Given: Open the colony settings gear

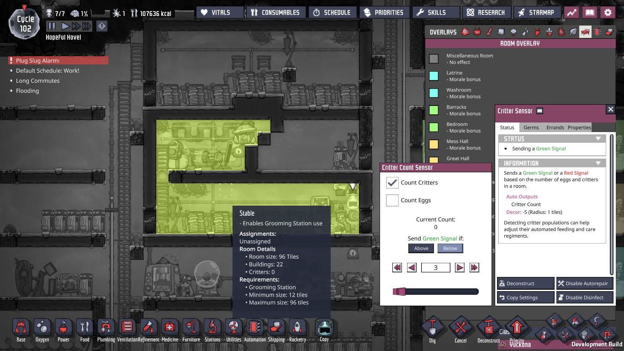Looking at the screenshot, I should 608,13.
